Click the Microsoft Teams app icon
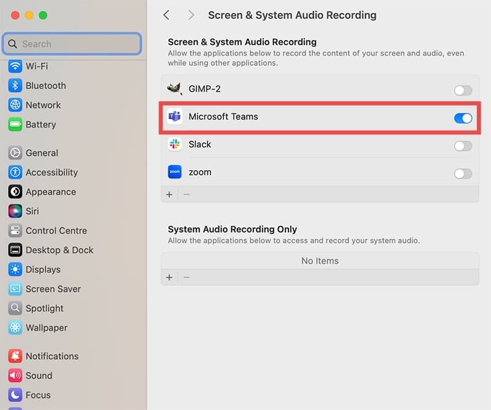The height and width of the screenshot is (410, 491). coord(175,117)
